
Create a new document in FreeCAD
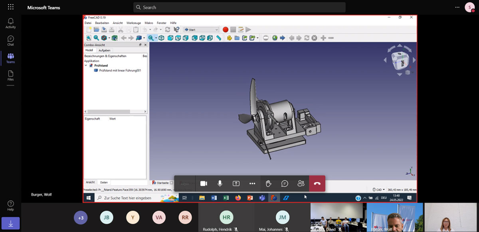pyautogui.click(x=89, y=29)
